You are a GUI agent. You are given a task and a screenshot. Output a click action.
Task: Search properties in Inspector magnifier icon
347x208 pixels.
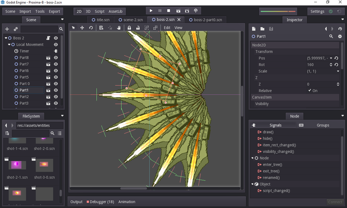[x=331, y=36]
